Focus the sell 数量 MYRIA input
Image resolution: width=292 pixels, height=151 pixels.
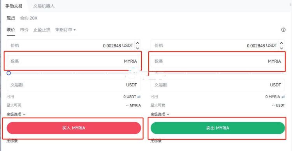click(218, 61)
